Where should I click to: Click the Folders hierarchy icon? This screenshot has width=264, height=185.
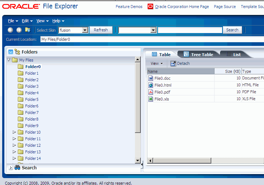click(17, 52)
